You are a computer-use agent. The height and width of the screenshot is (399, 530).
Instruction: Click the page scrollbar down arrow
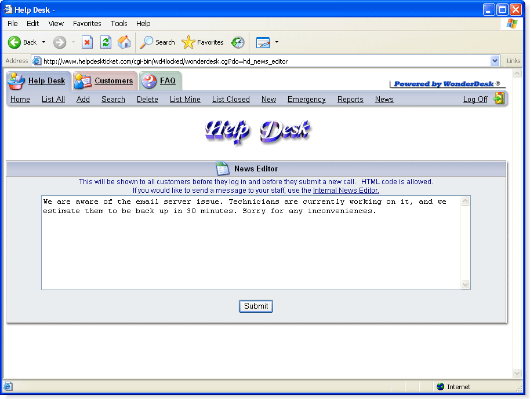(517, 373)
